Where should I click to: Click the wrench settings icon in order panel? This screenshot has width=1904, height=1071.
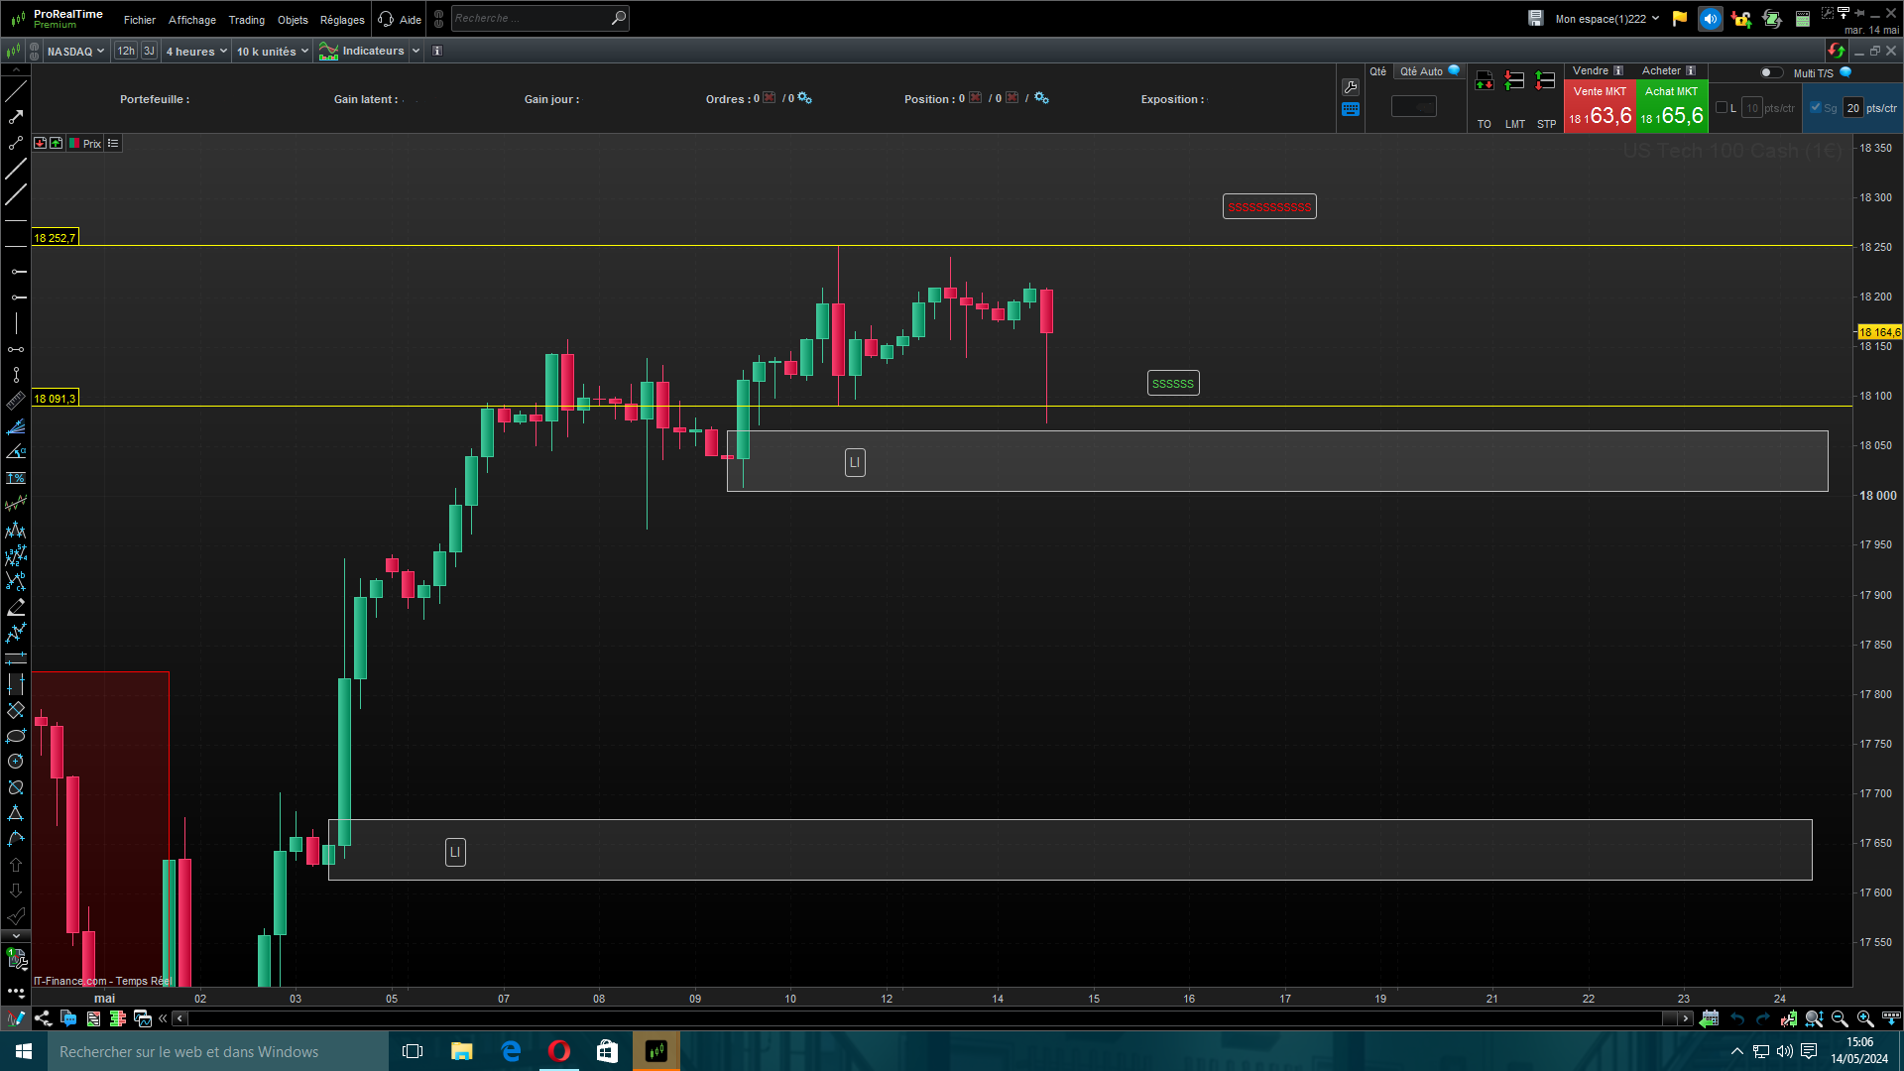[x=1351, y=87]
